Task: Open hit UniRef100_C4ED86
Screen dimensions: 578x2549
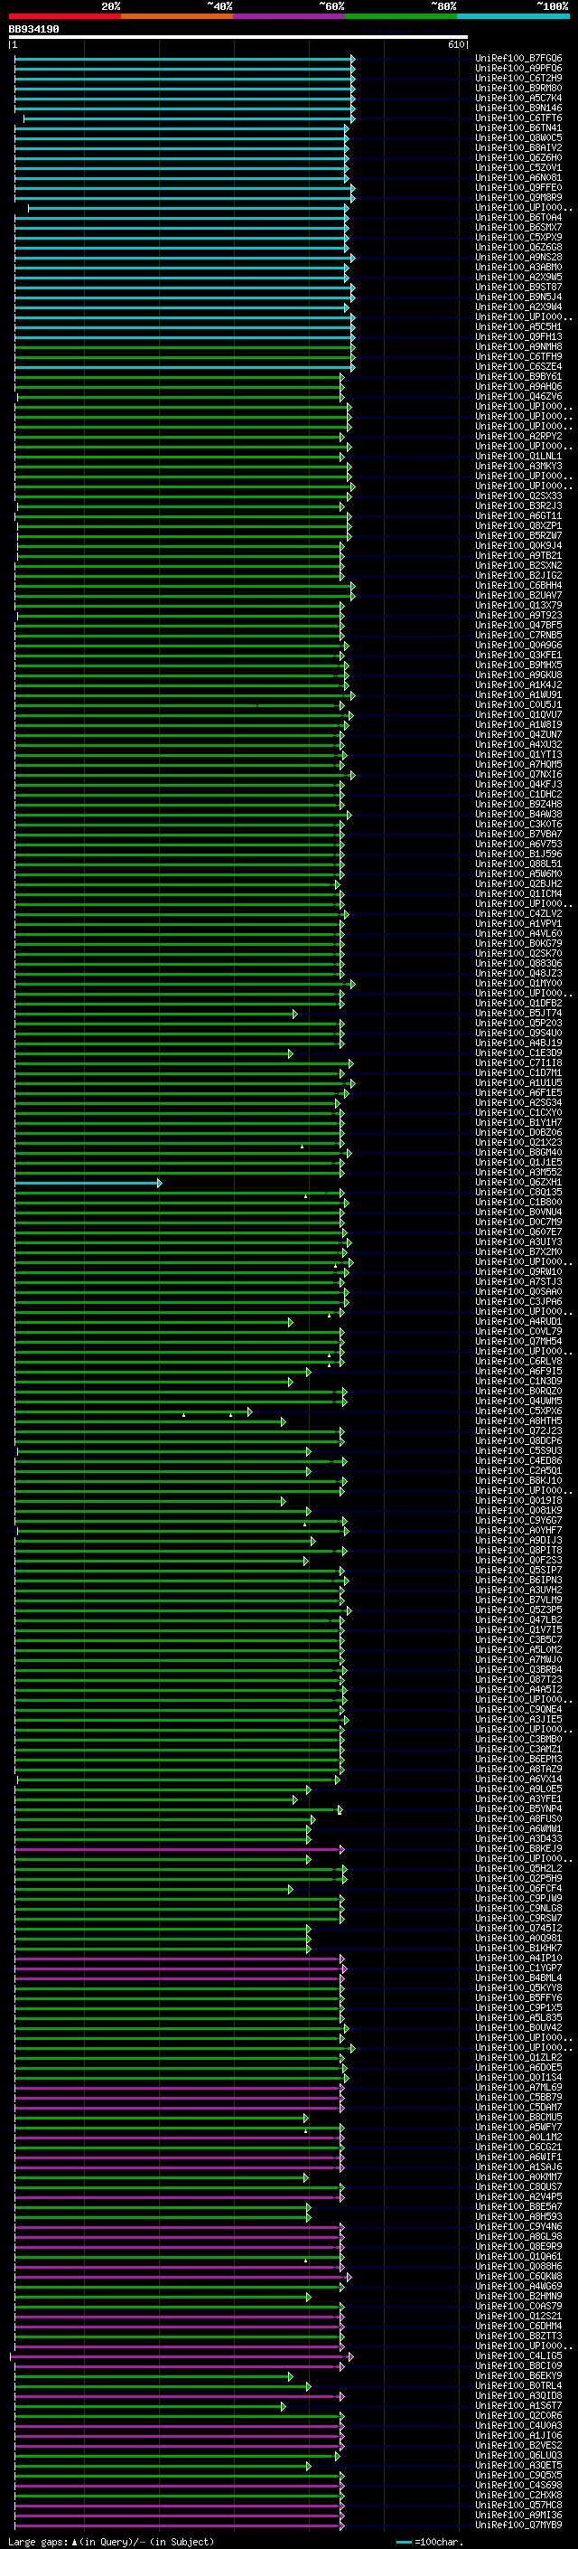Action: (x=518, y=1459)
